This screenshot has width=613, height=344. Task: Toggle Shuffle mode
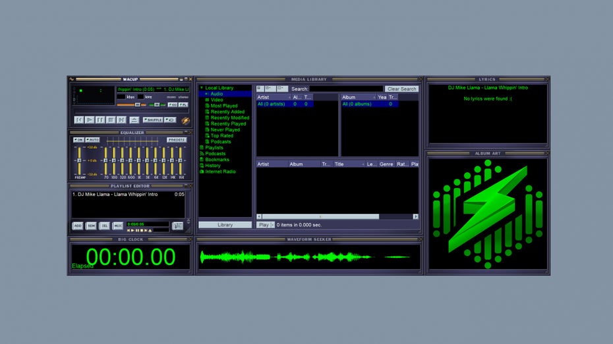point(152,120)
